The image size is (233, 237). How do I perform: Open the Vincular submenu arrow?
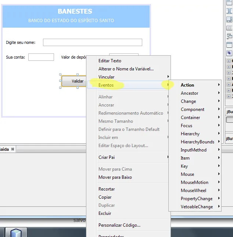[x=168, y=77]
